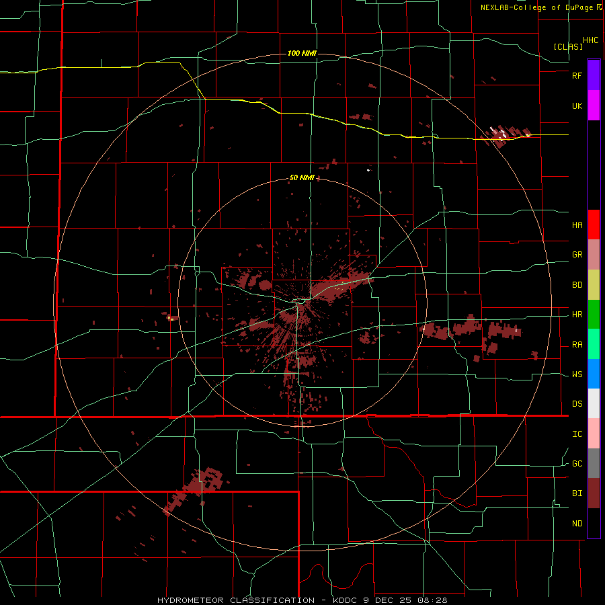Click the DS white legend swatch
This screenshot has width=605, height=605.
click(594, 403)
